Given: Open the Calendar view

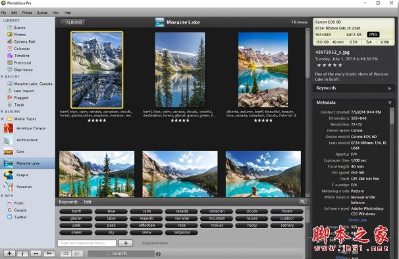Looking at the screenshot, I should coord(22,49).
